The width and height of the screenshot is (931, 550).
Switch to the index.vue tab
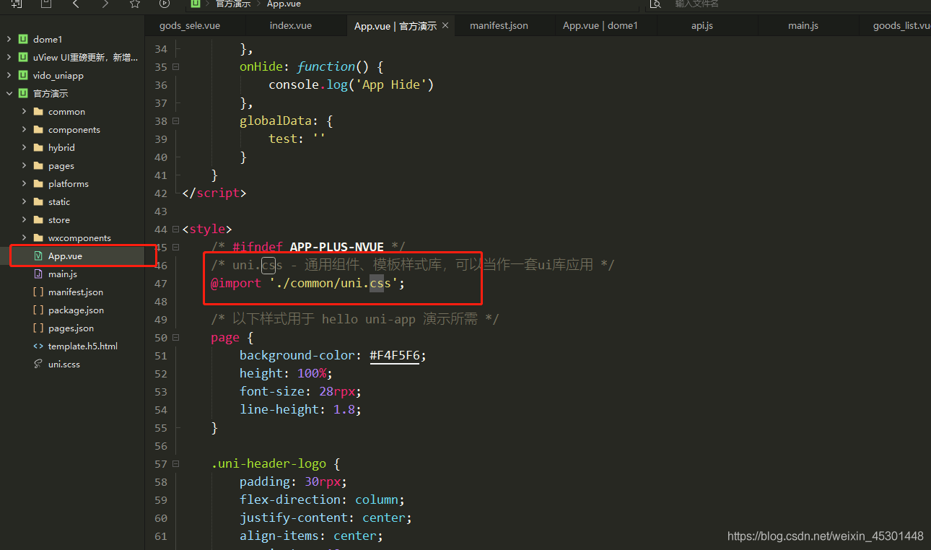(x=291, y=25)
